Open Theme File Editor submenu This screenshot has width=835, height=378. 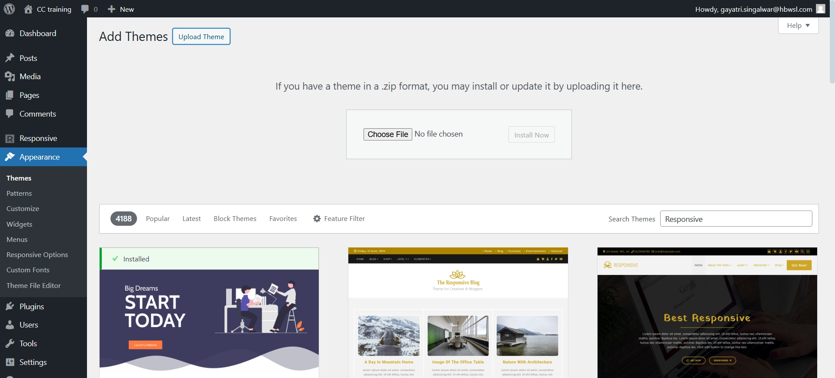click(33, 285)
